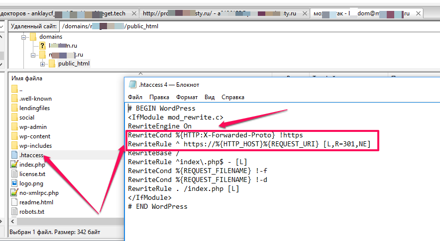Expand the public_html tree node
This screenshot has width=440, height=241.
[43, 64]
